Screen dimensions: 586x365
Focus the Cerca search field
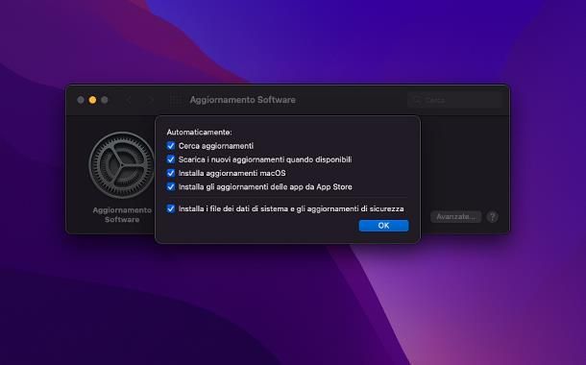(x=454, y=100)
